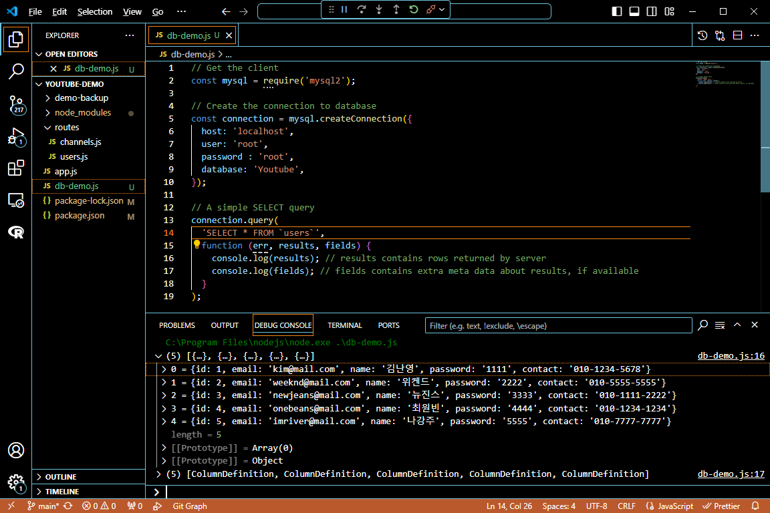Screen dimensions: 770x513
Task: Go back in navigation history
Action: [x=226, y=11]
